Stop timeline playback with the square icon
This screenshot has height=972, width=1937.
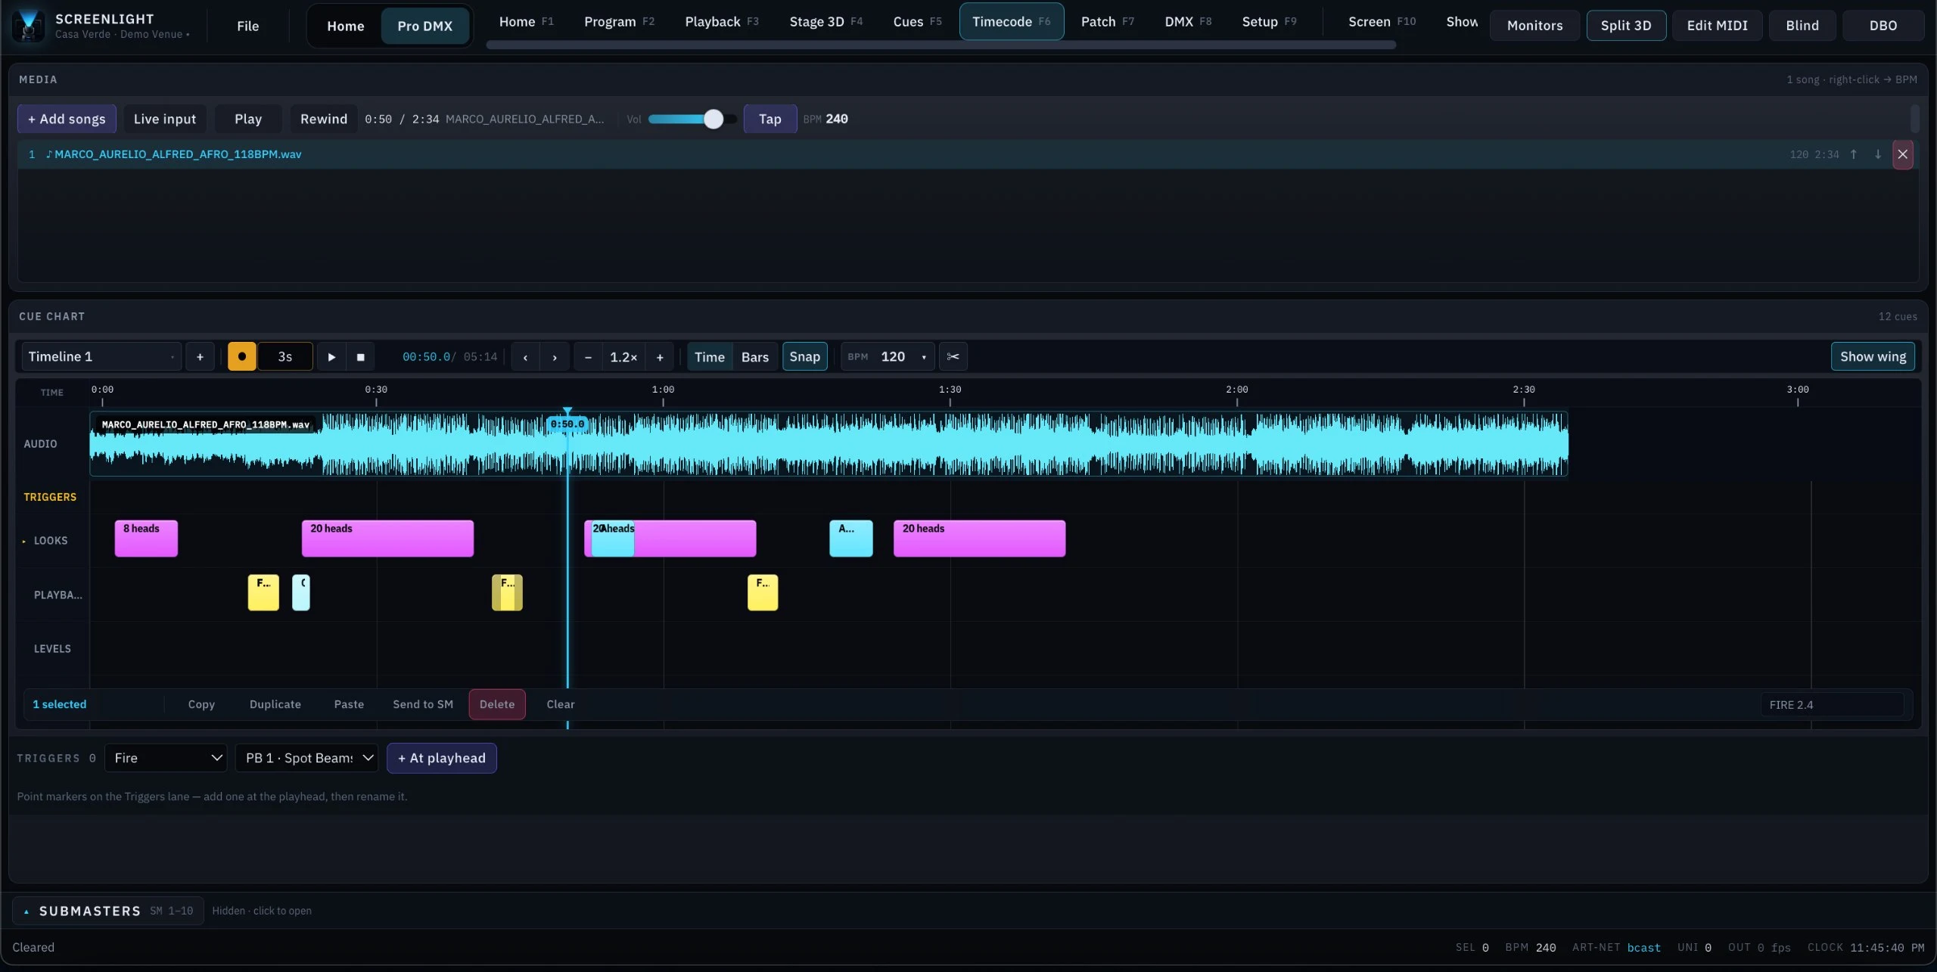pyautogui.click(x=361, y=356)
